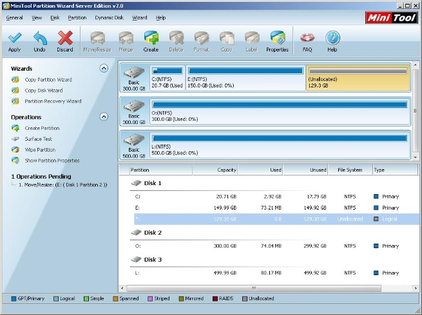The image size is (422, 315).
Task: Click disk map scroll down arrow
Action: click(416, 157)
